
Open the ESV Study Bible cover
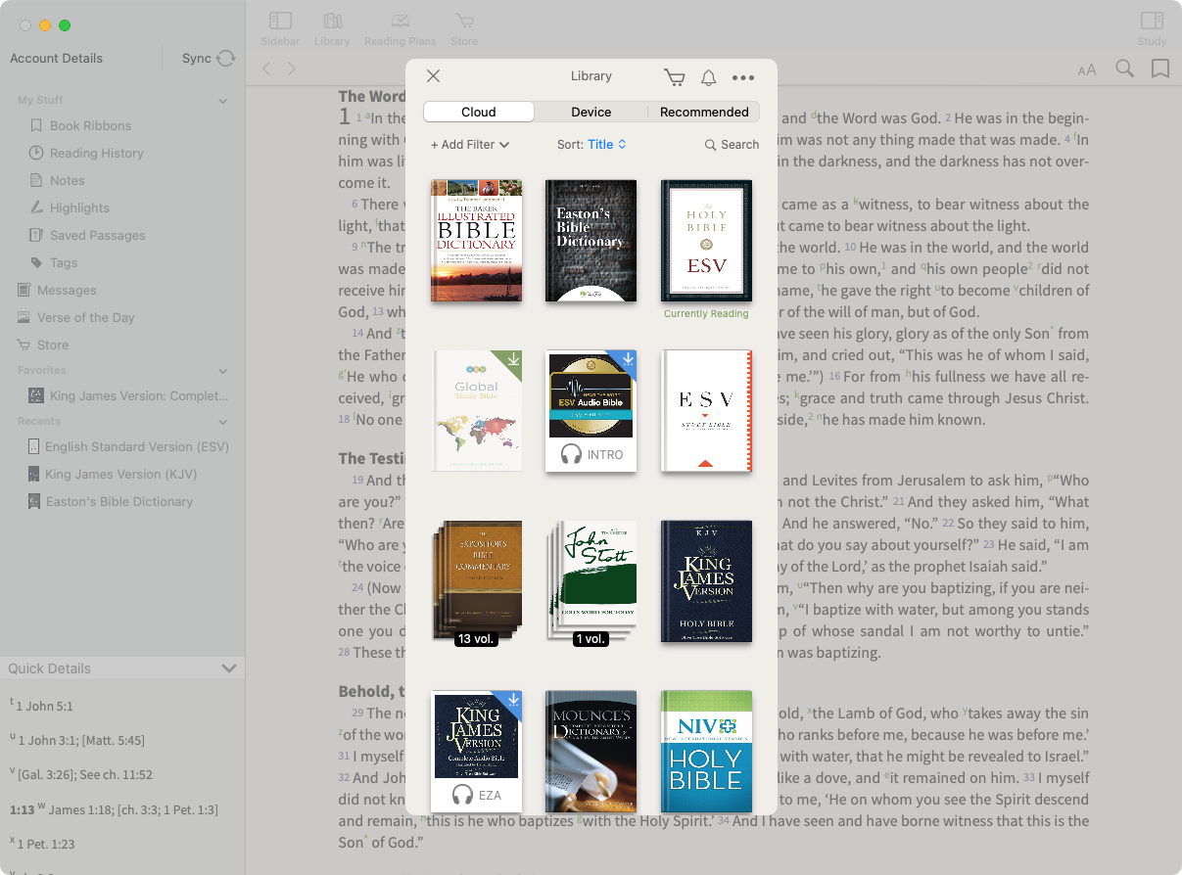pyautogui.click(x=706, y=411)
